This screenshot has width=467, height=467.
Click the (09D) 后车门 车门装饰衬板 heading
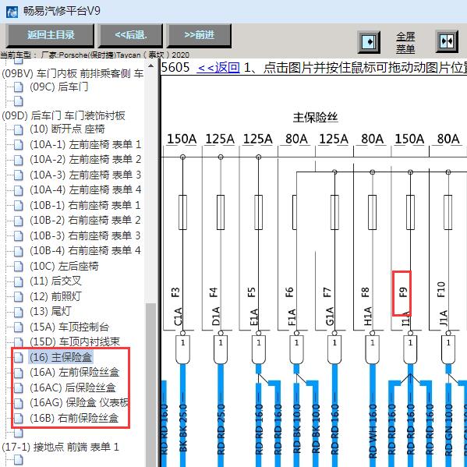pos(63,115)
